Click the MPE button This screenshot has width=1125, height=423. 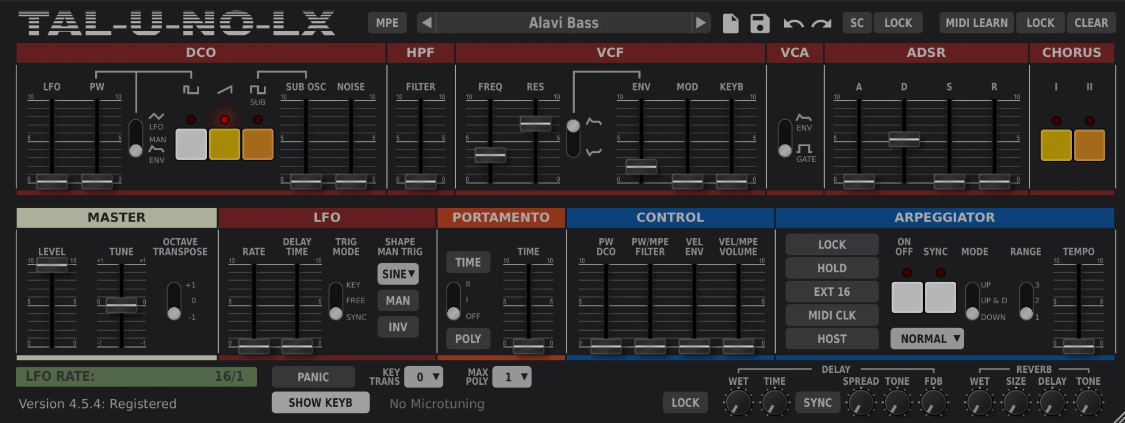click(387, 23)
